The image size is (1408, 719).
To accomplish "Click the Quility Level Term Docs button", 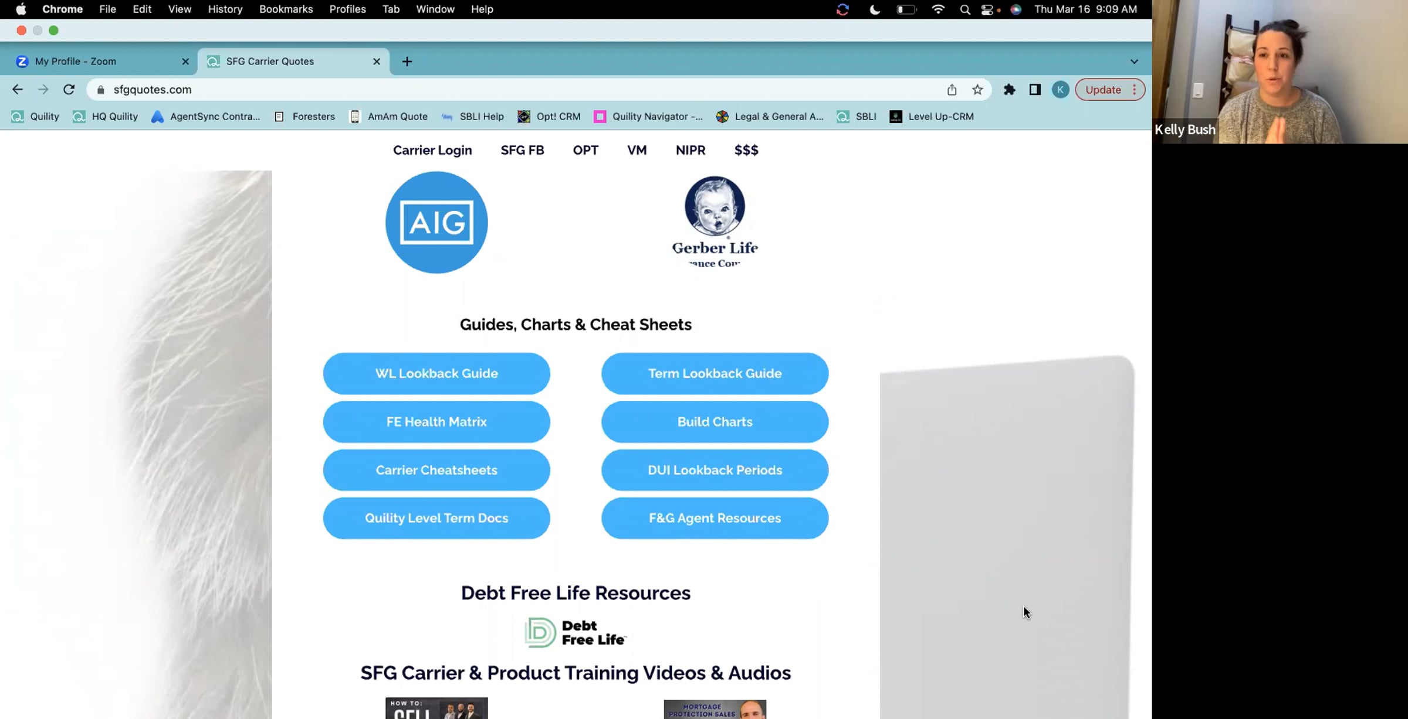I will click(x=436, y=518).
